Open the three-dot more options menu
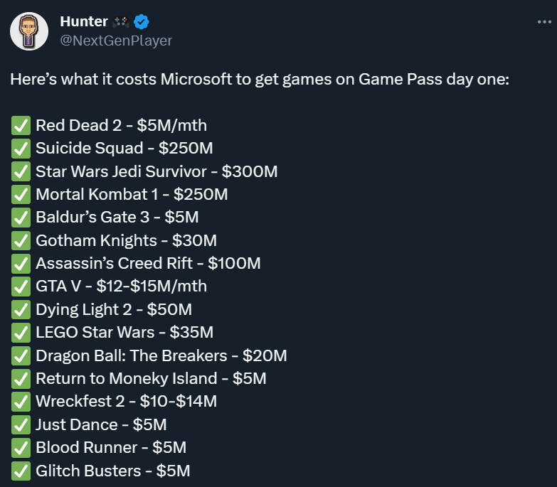 coord(544,22)
